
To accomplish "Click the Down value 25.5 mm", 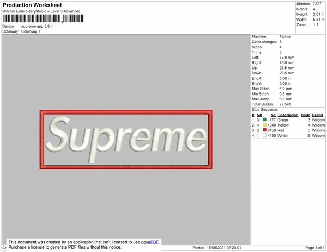I will 287,73.
